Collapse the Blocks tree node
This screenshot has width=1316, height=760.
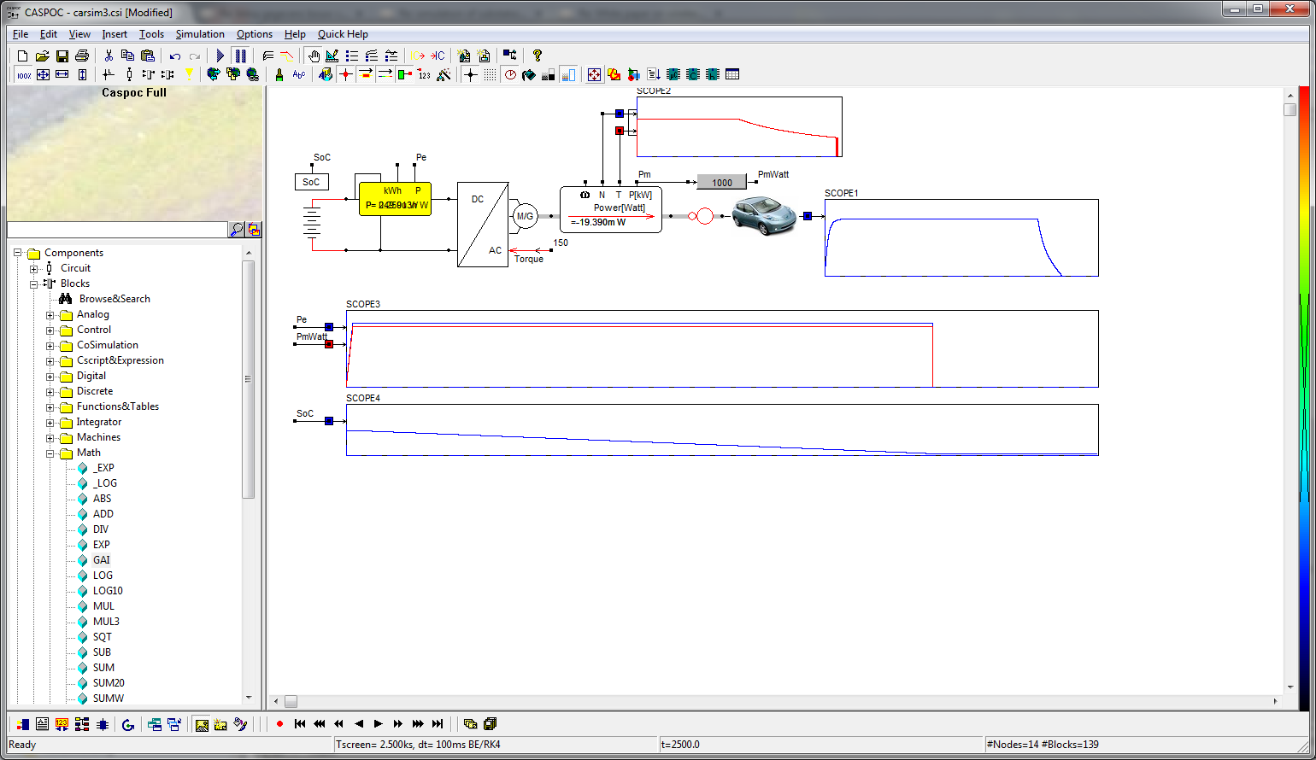pyautogui.click(x=34, y=284)
